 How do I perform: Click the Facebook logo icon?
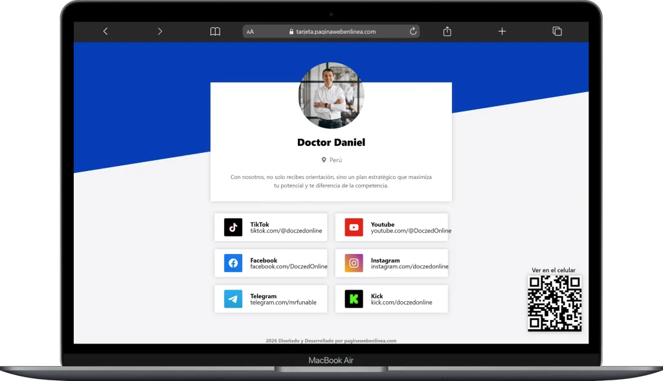pos(233,263)
